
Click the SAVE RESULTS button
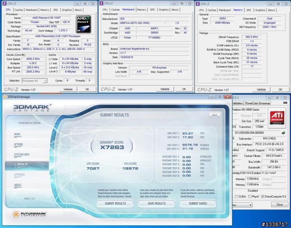156,204
